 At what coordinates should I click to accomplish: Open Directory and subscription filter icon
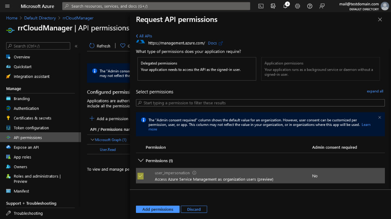(x=273, y=6)
